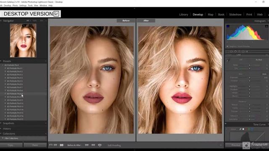Open the Settings menu
This screenshot has height=151, width=269.
(x=23, y=5)
